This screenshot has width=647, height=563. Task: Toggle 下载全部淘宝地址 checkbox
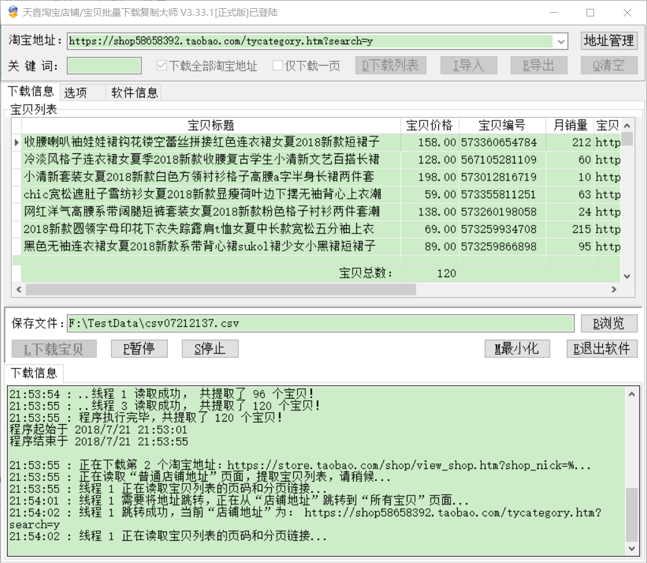pos(162,66)
